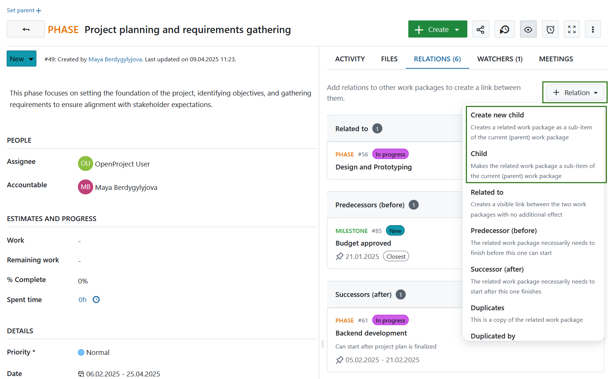
Task: Click the PHASE type label in title
Action: pyautogui.click(x=63, y=29)
